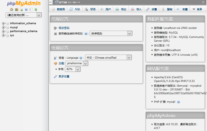Viewport: 207px width, 131px height.
Task: Open the 更多 tab dropdown
Action: pos(197,9)
